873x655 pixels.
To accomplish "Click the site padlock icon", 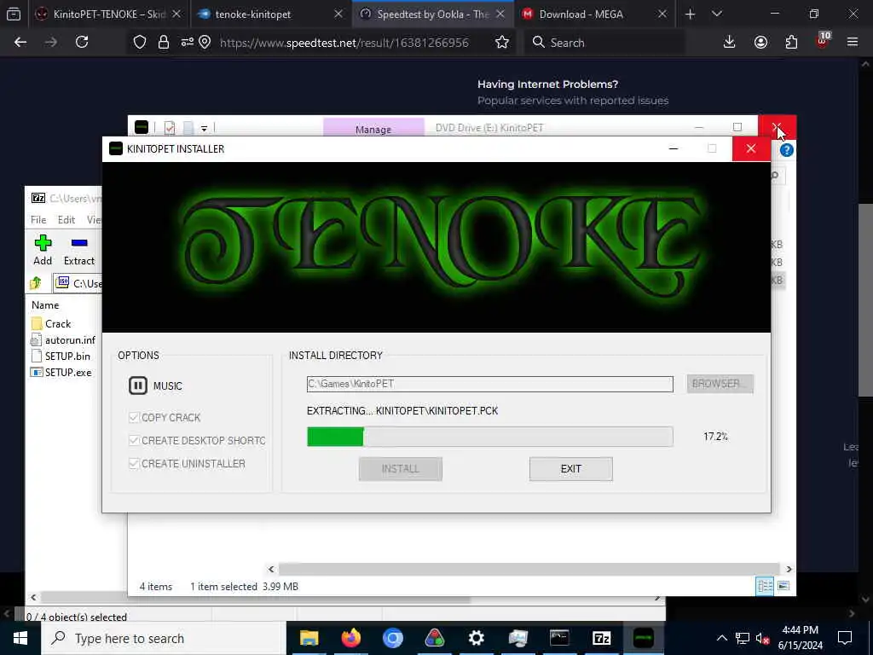I will [163, 43].
